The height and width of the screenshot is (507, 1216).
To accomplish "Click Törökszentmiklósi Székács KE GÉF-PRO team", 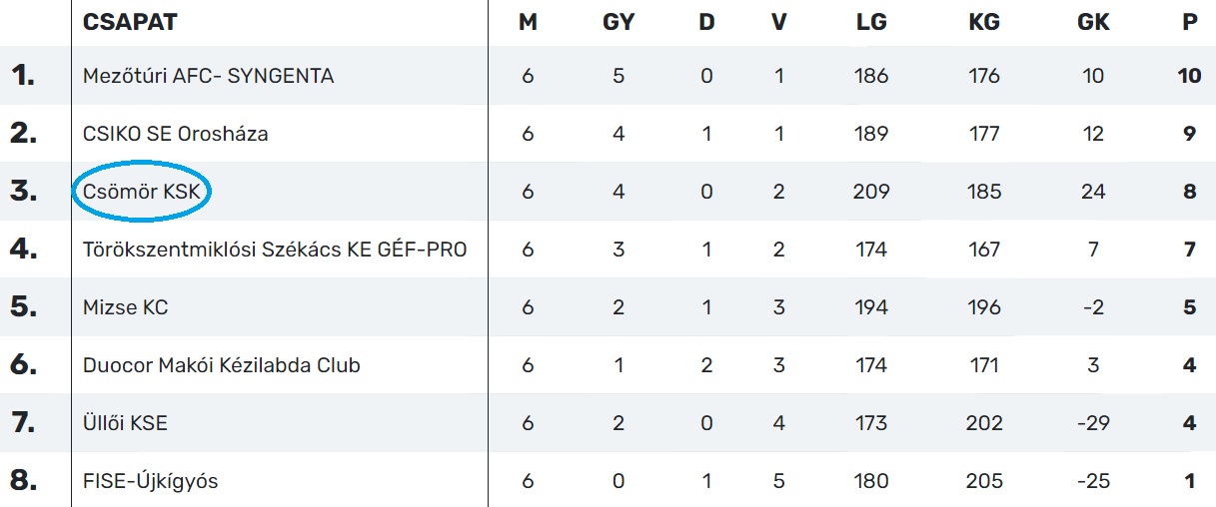I will tap(274, 250).
